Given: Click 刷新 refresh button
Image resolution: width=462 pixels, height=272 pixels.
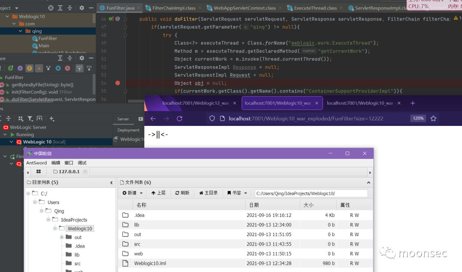Looking at the screenshot, I should [x=182, y=193].
